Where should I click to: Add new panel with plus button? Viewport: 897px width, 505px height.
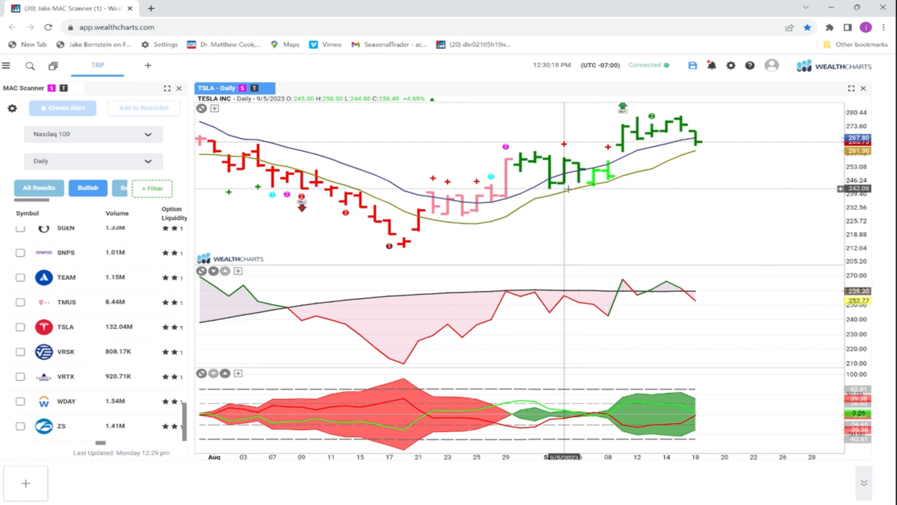pyautogui.click(x=26, y=483)
